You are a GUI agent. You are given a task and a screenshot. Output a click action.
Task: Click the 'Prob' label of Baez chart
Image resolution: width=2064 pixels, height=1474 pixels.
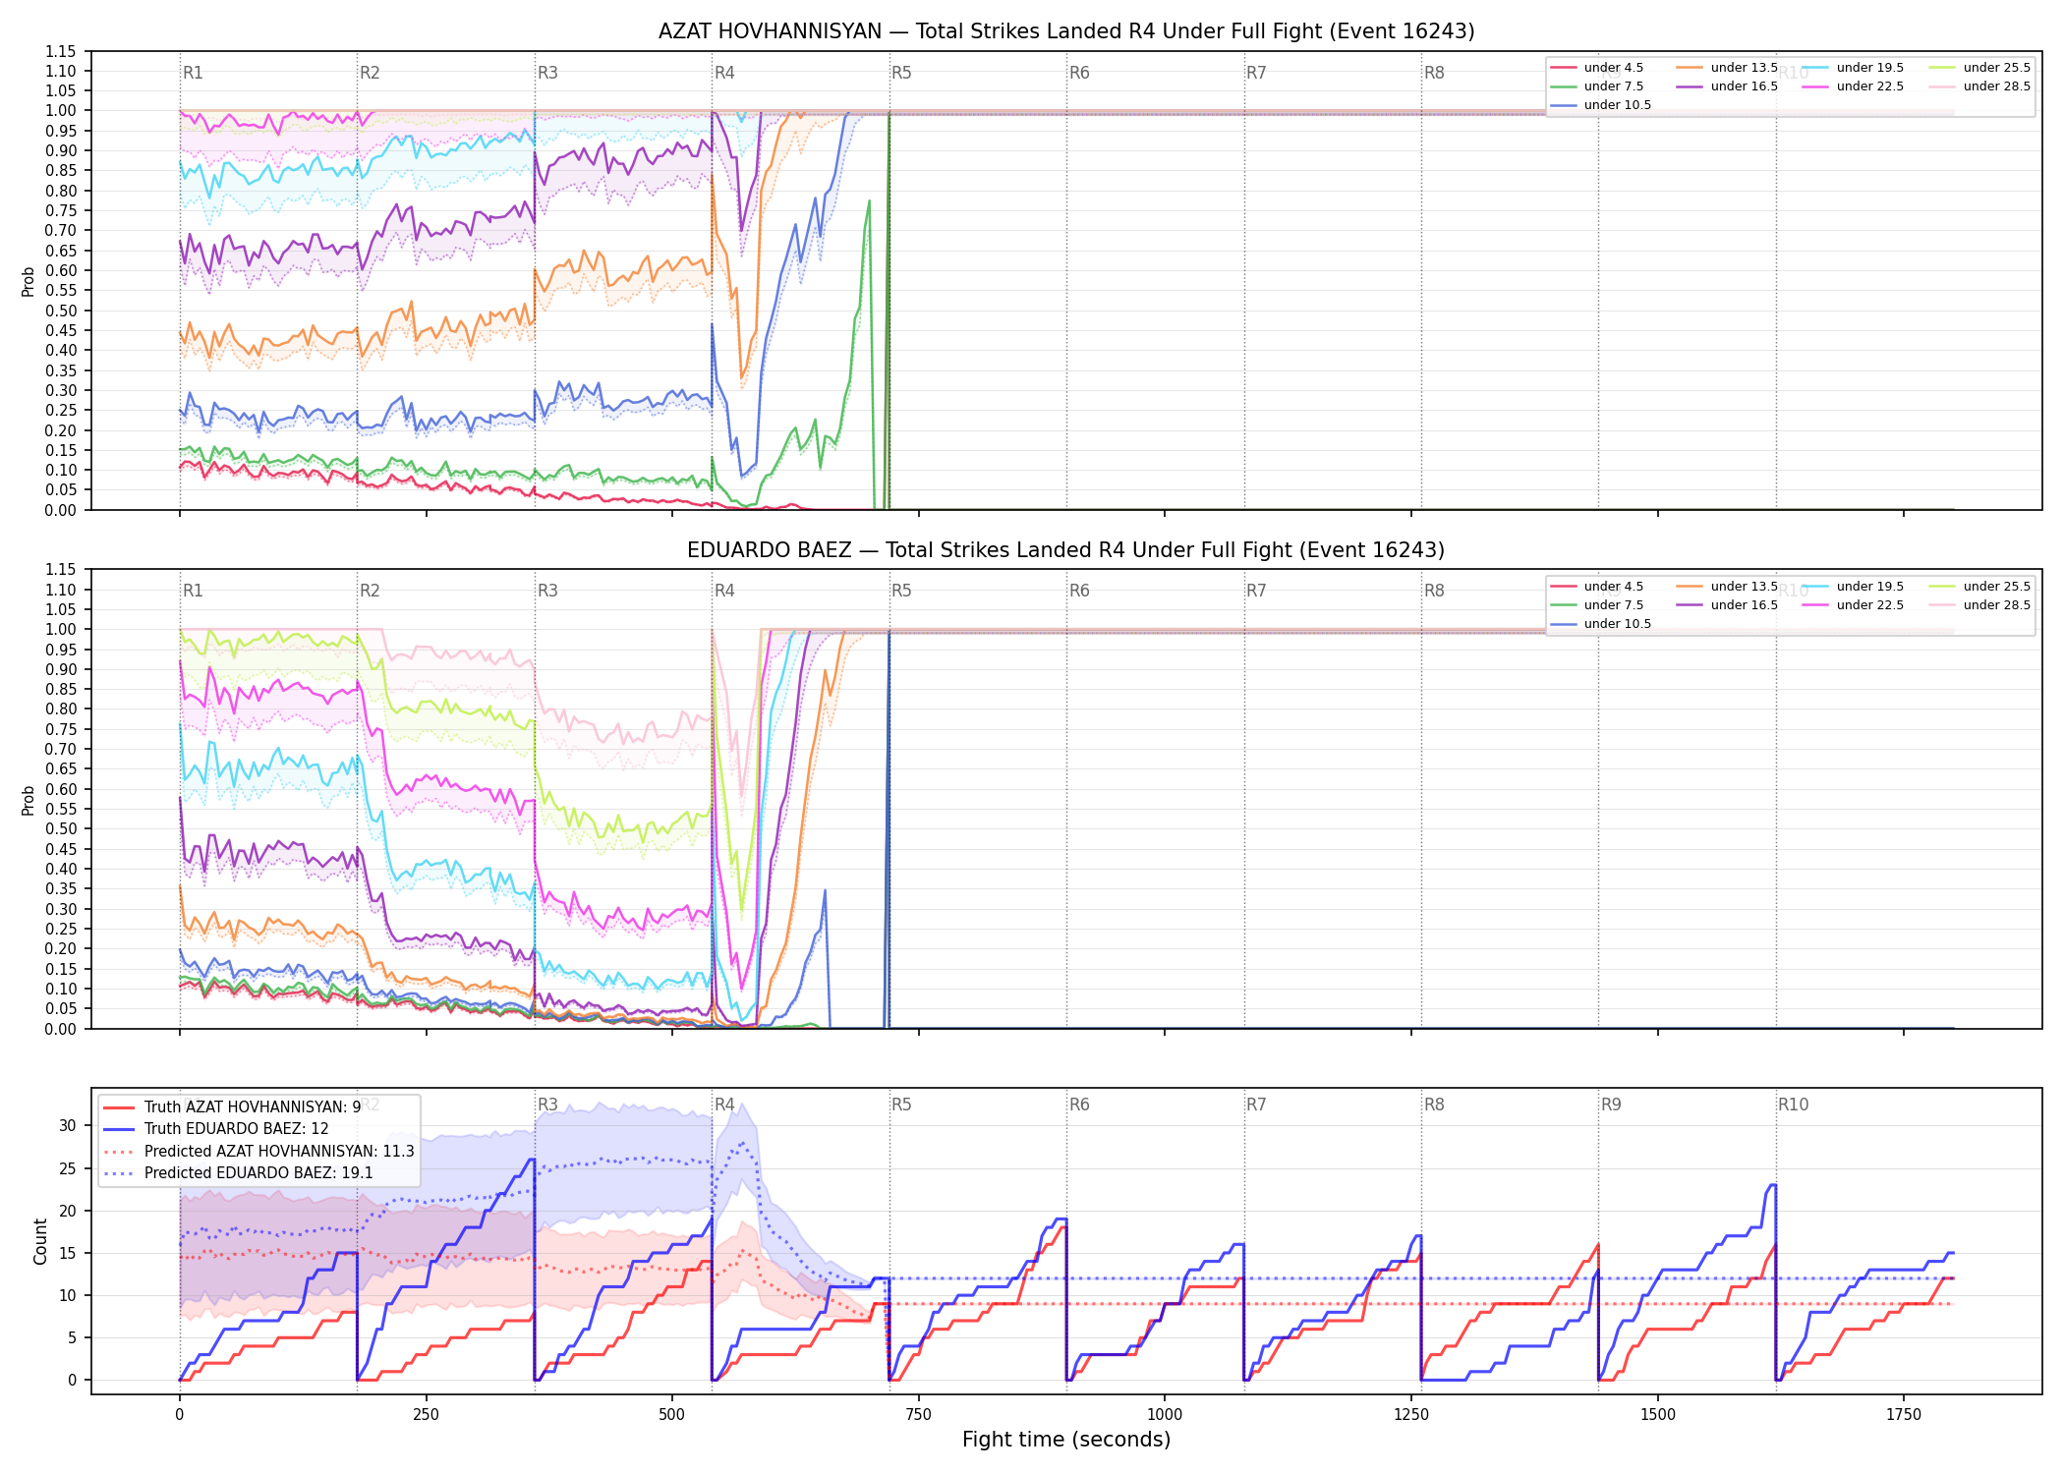29,800
